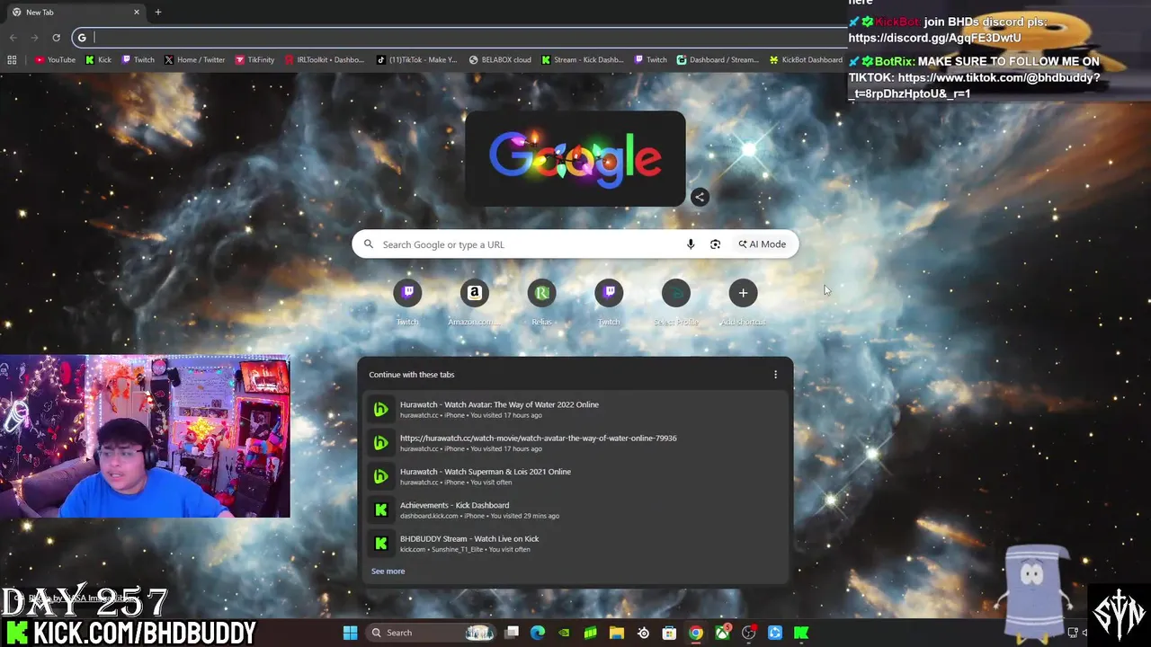The height and width of the screenshot is (647, 1151).
Task: Search by image with Google Lens icon
Action: (x=715, y=244)
